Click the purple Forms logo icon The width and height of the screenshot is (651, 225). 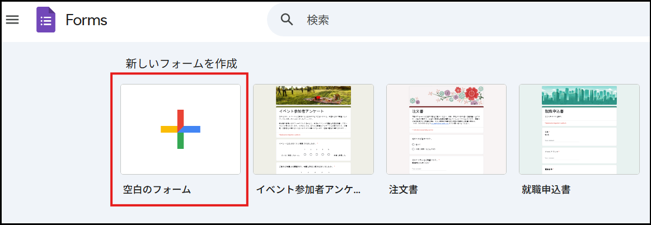coord(46,20)
